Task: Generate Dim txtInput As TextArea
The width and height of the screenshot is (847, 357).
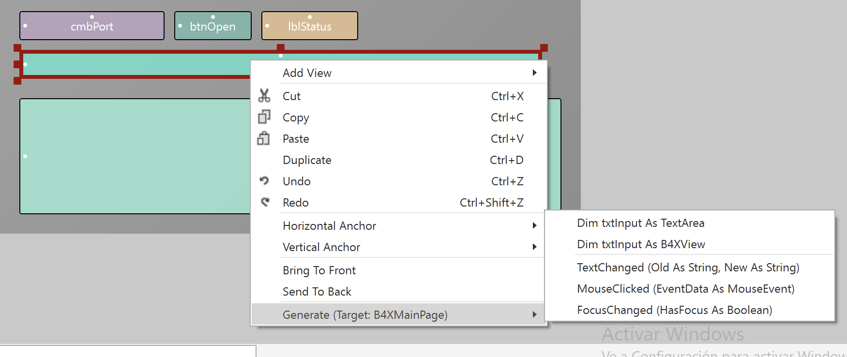Action: (640, 223)
